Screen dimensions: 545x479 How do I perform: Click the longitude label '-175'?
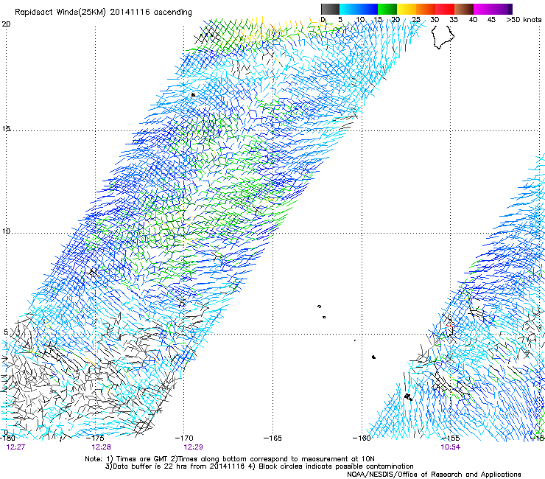coord(95,438)
